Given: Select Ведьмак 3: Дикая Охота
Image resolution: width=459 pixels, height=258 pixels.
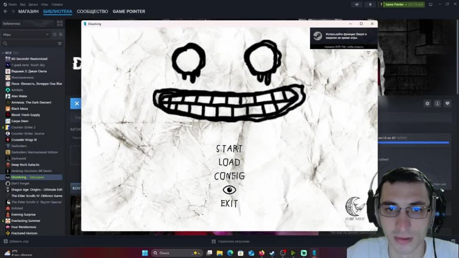Looking at the screenshot, I should click(29, 71).
